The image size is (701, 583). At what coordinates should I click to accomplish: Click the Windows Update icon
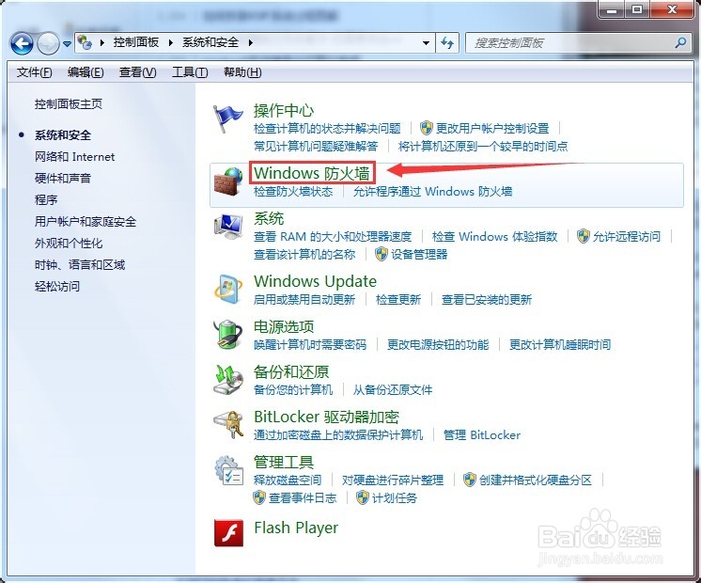click(228, 290)
